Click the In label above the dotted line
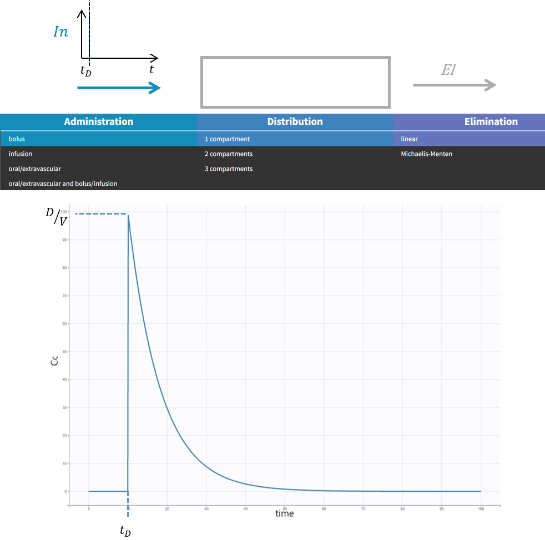 click(60, 32)
